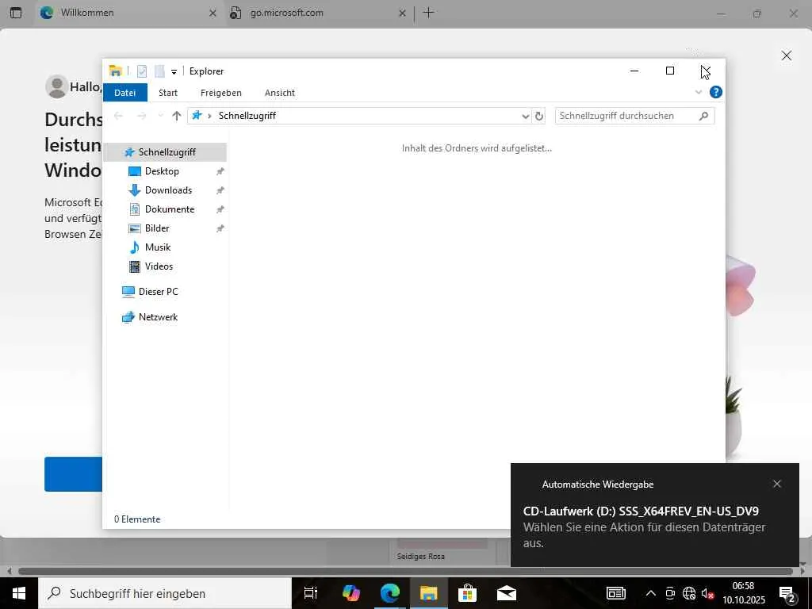Click the pin icon next to Bilder

tap(220, 228)
